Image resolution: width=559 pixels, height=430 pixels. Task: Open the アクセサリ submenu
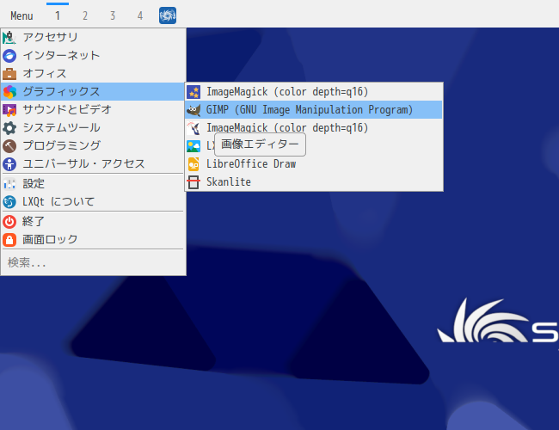point(93,38)
